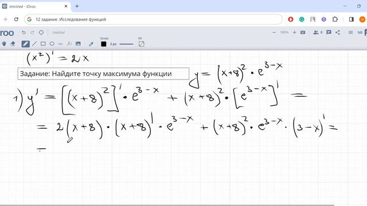Viewport: 367px width, 206px height.
Task: Select the Line tool
Action: tap(34, 43)
